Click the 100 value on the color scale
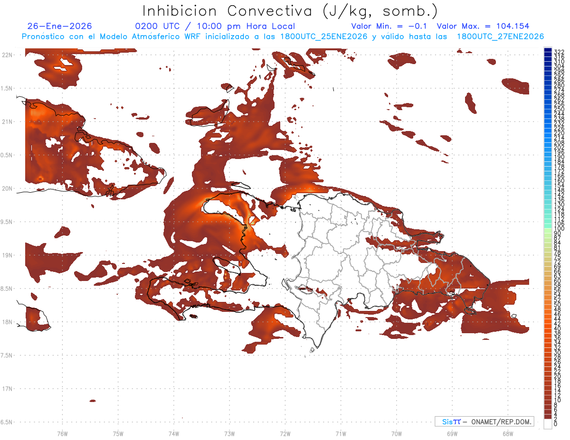The image size is (570, 440). pyautogui.click(x=559, y=229)
